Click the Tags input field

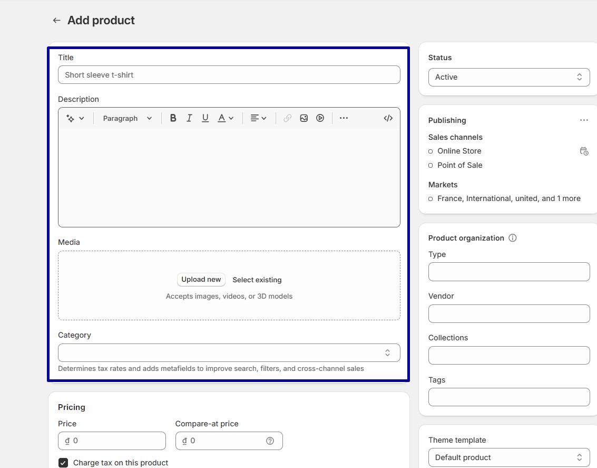[x=509, y=397]
